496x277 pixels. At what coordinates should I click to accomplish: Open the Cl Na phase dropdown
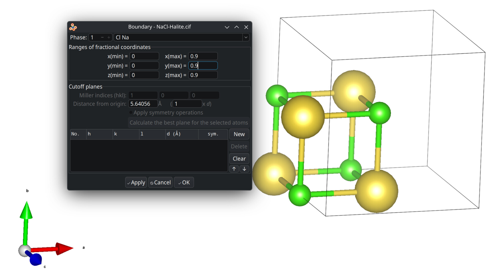(246, 37)
